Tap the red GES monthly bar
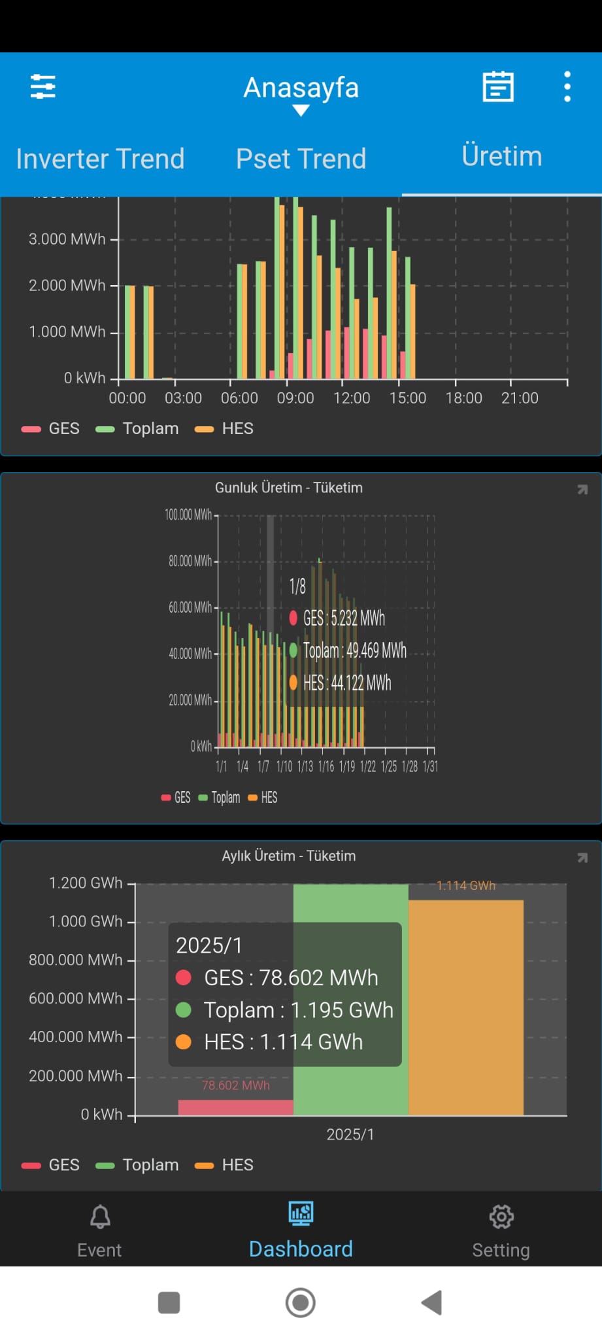This screenshot has height=1339, width=602. [x=235, y=1108]
